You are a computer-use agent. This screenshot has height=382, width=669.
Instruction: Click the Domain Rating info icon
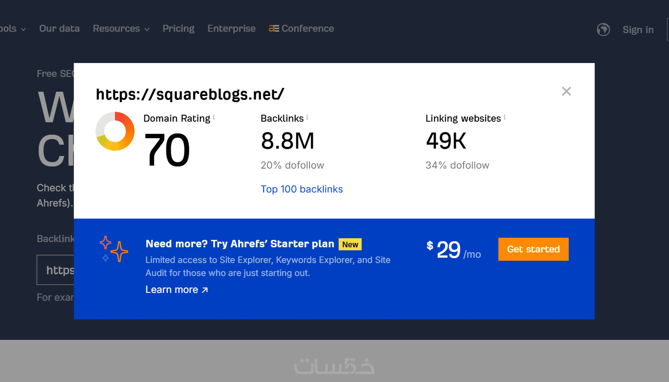[x=214, y=117]
